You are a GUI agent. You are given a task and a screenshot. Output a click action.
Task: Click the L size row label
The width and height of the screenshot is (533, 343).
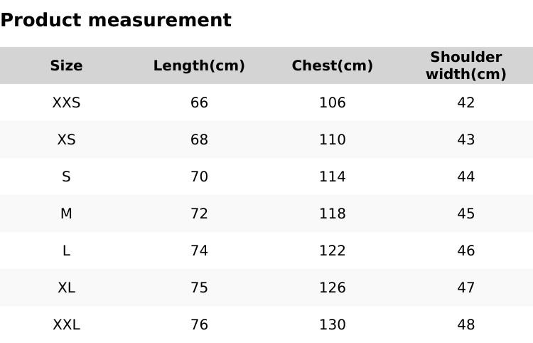click(x=66, y=250)
